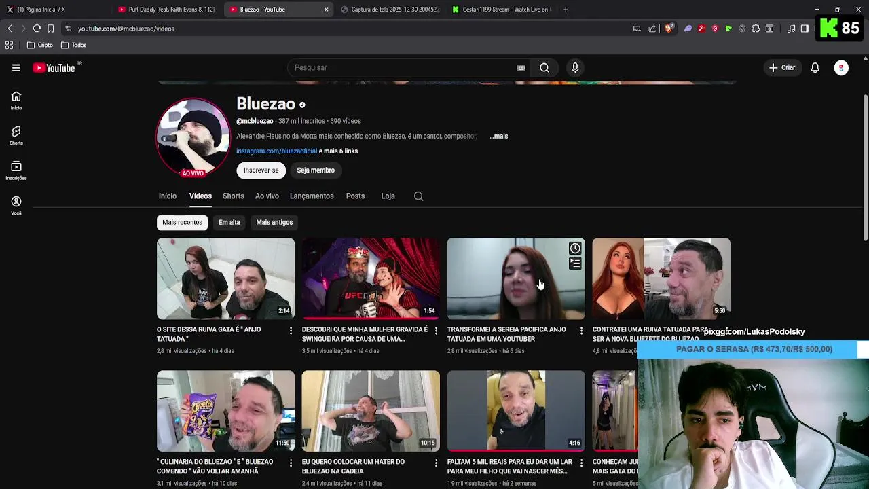Open the browser extensions puzzle icon
The image size is (869, 489).
click(x=756, y=29)
